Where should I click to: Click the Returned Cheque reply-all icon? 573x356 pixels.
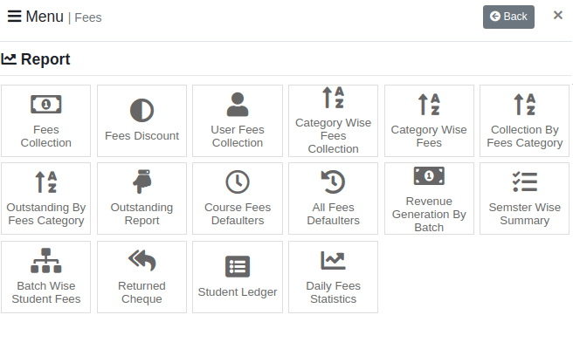coord(142,260)
